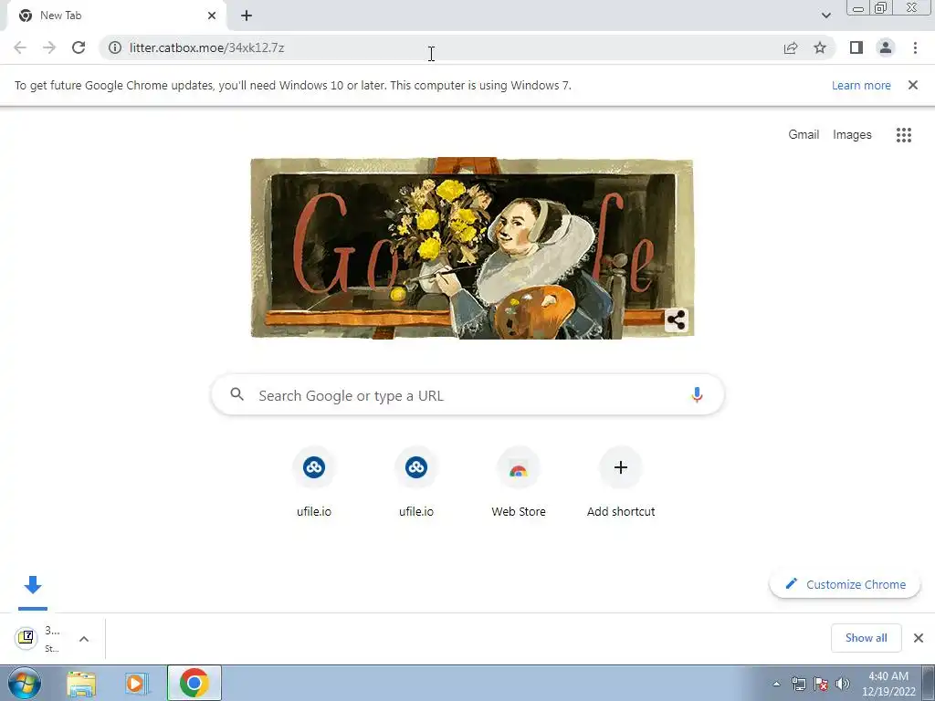
Task: Click the blue download arrow indicator
Action: [33, 585]
